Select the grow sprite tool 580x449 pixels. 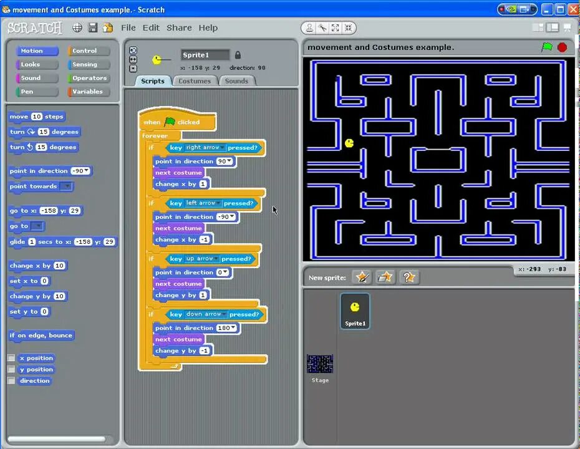pyautogui.click(x=335, y=27)
